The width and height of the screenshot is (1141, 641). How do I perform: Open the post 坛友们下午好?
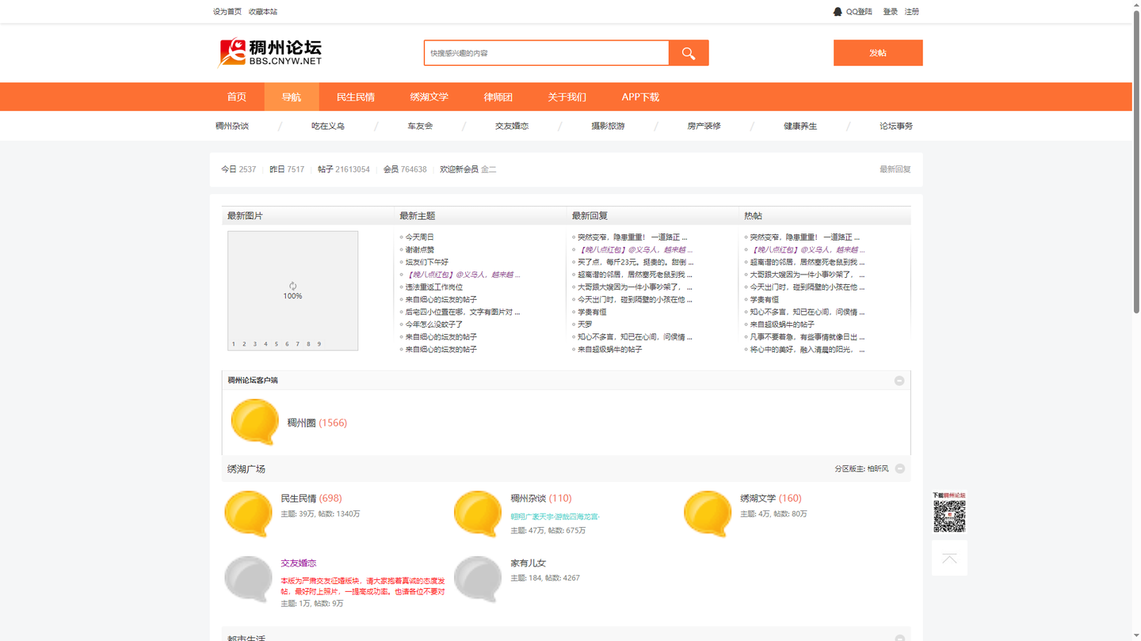(427, 262)
